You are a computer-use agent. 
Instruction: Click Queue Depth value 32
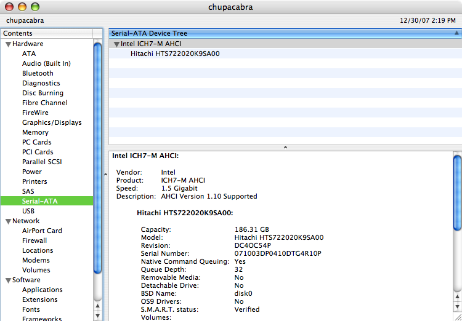click(238, 269)
